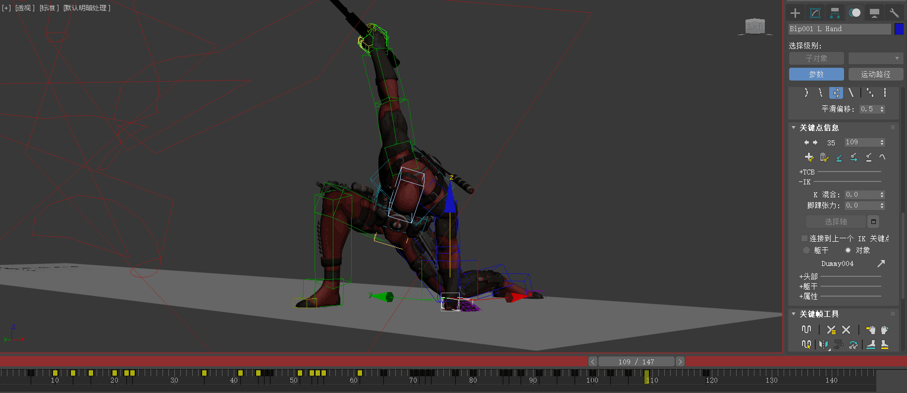Click the yellow keyframe marker at frame 10
Viewport: 907px width, 393px height.
(x=55, y=373)
